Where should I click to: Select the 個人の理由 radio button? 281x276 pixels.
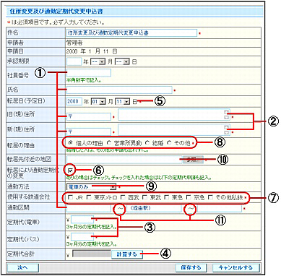tap(71, 143)
